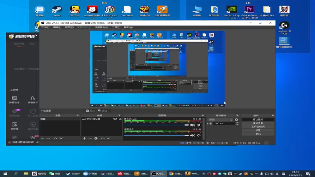The width and height of the screenshot is (315, 177).
Task: Pop out the 来源 sources dock
Action: [x=120, y=116]
